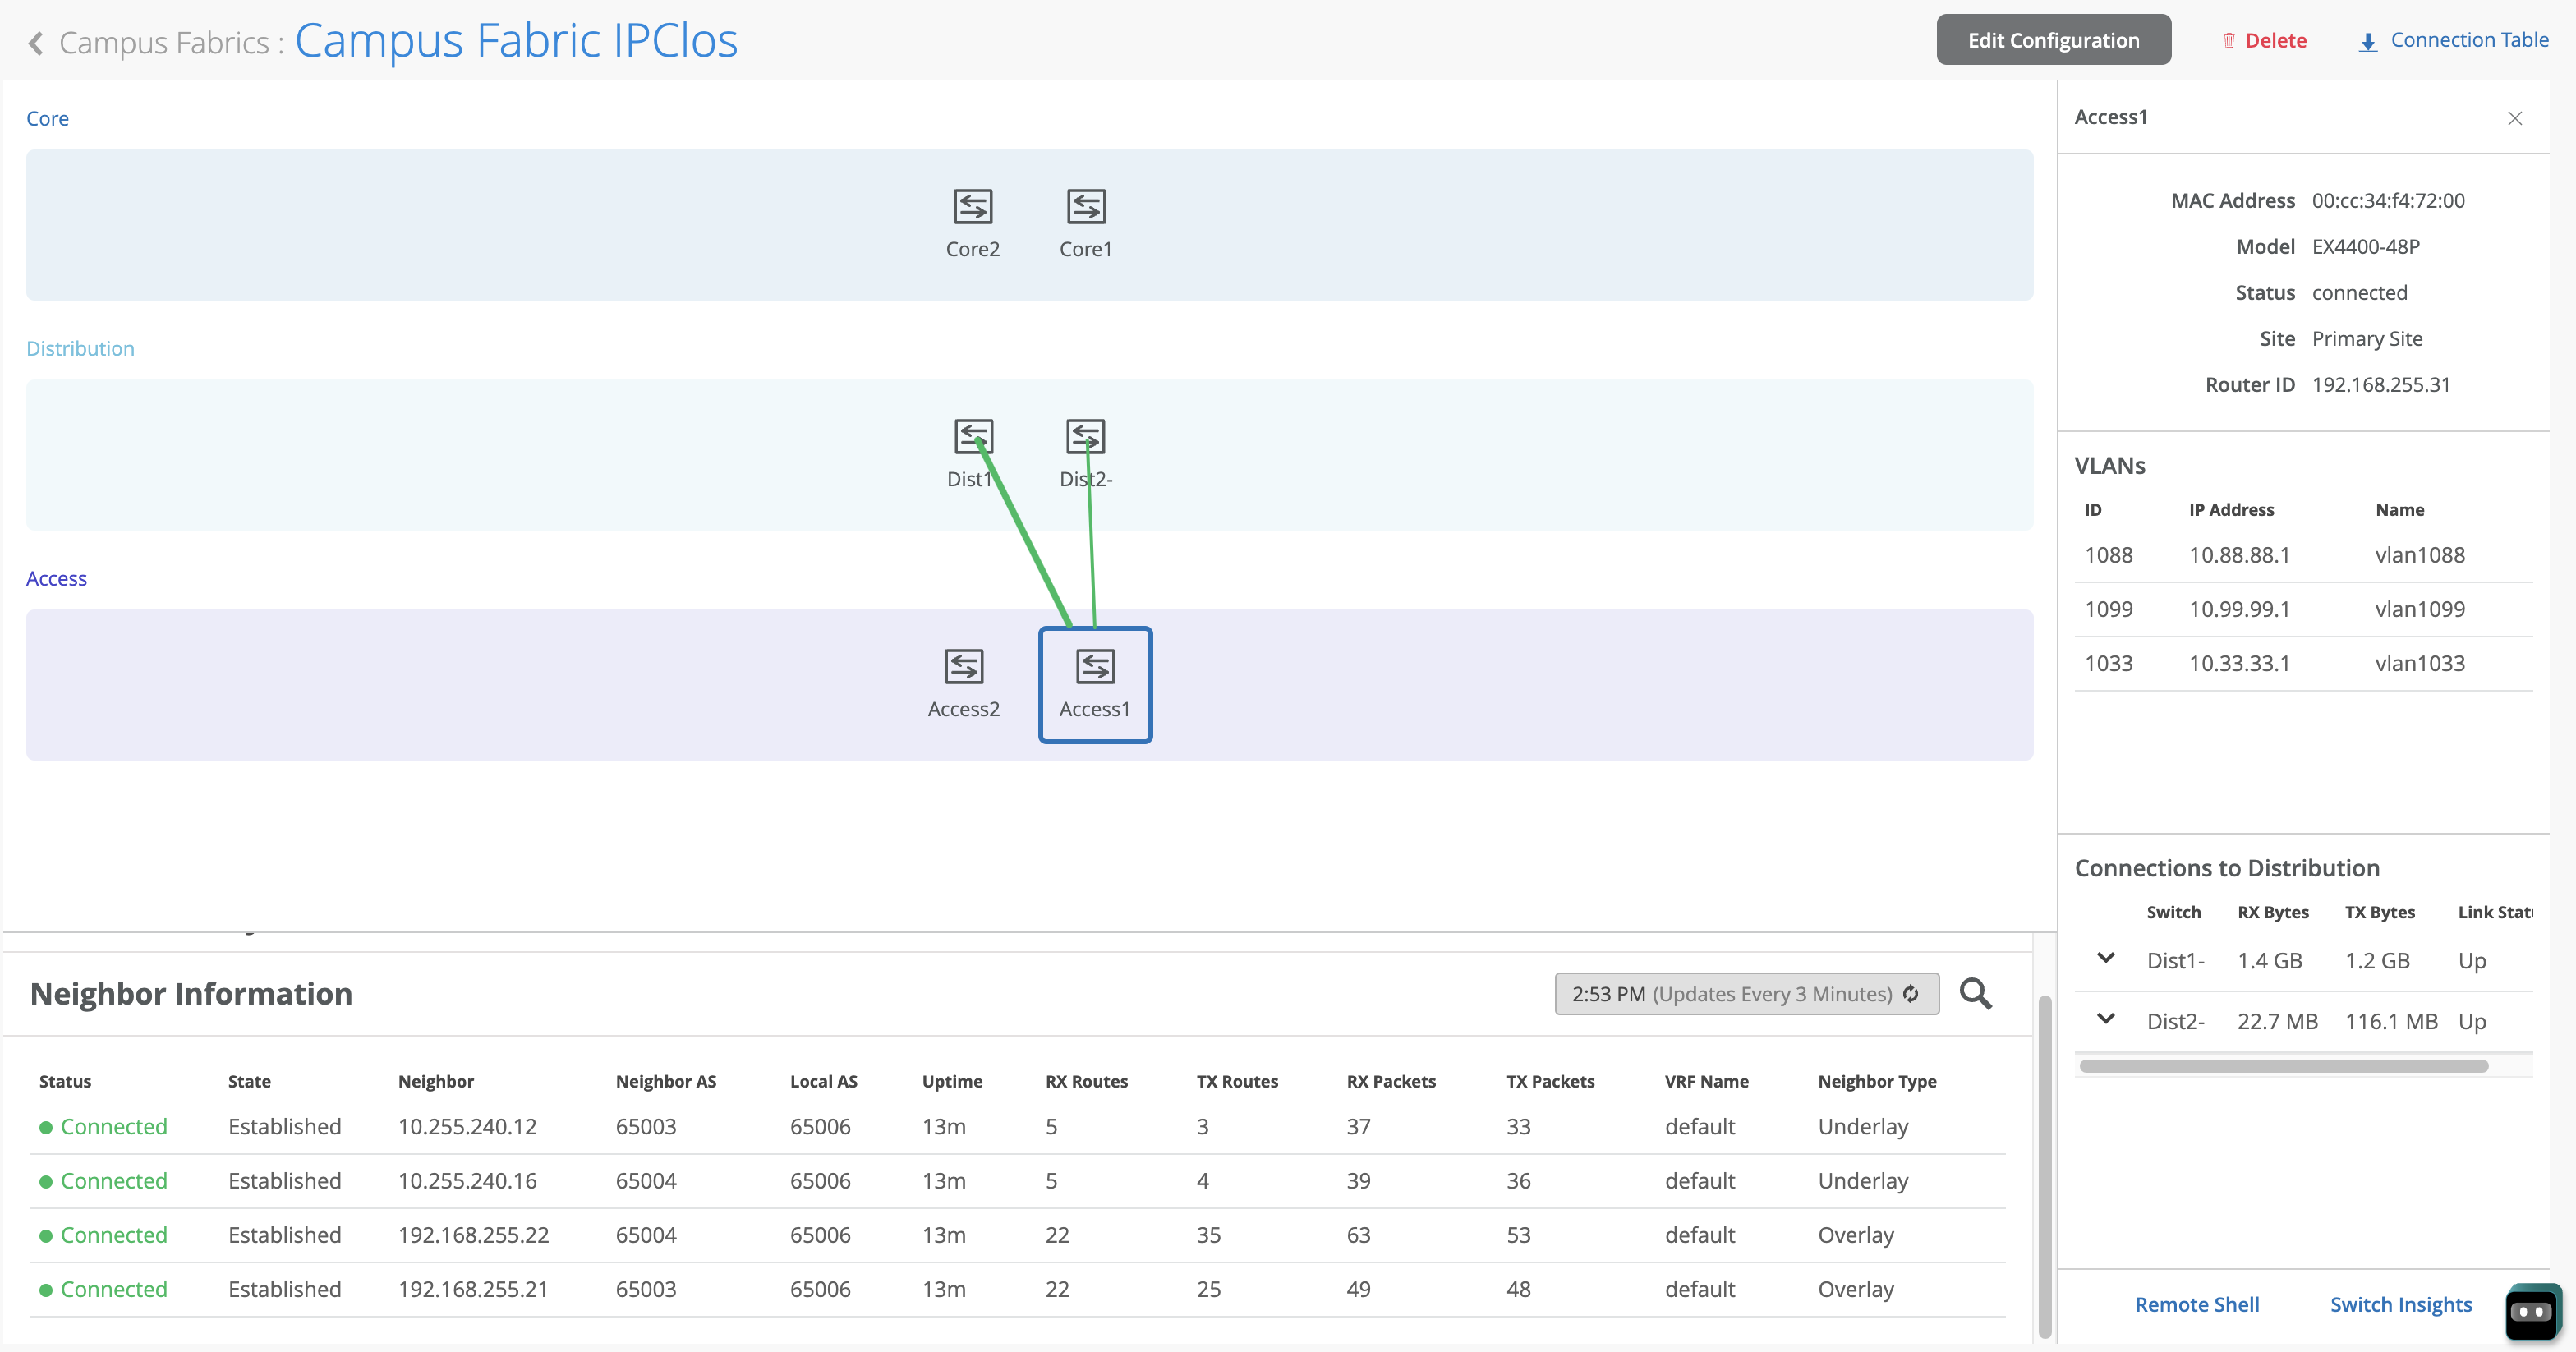Viewport: 2576px width, 1352px height.
Task: Close the Access1 details panel
Action: pos(2514,118)
